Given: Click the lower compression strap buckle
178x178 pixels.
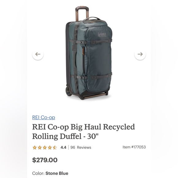Looking at the screenshot, I should click(x=83, y=77).
